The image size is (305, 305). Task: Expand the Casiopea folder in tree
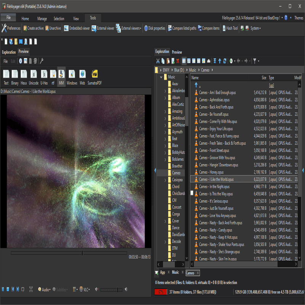(165, 180)
